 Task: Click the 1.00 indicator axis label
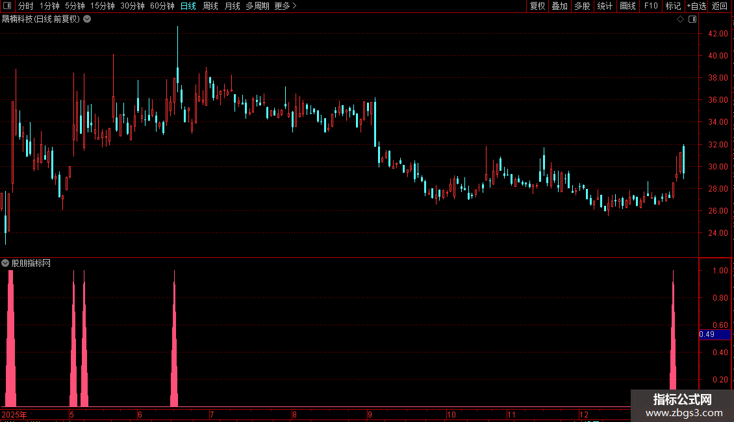720,271
